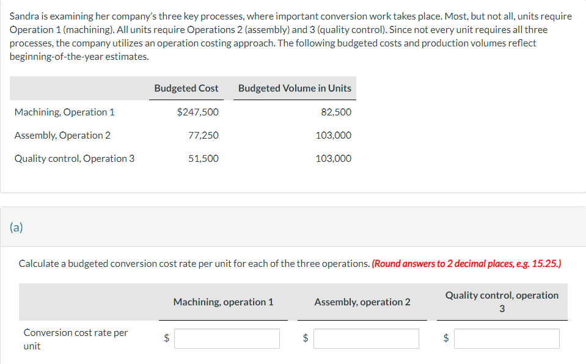Click the red rounding instruction text

point(466,263)
